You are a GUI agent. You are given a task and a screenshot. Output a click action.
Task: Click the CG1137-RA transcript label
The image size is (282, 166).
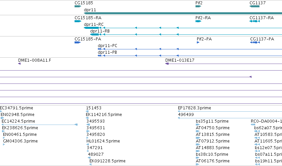(x=262, y=18)
